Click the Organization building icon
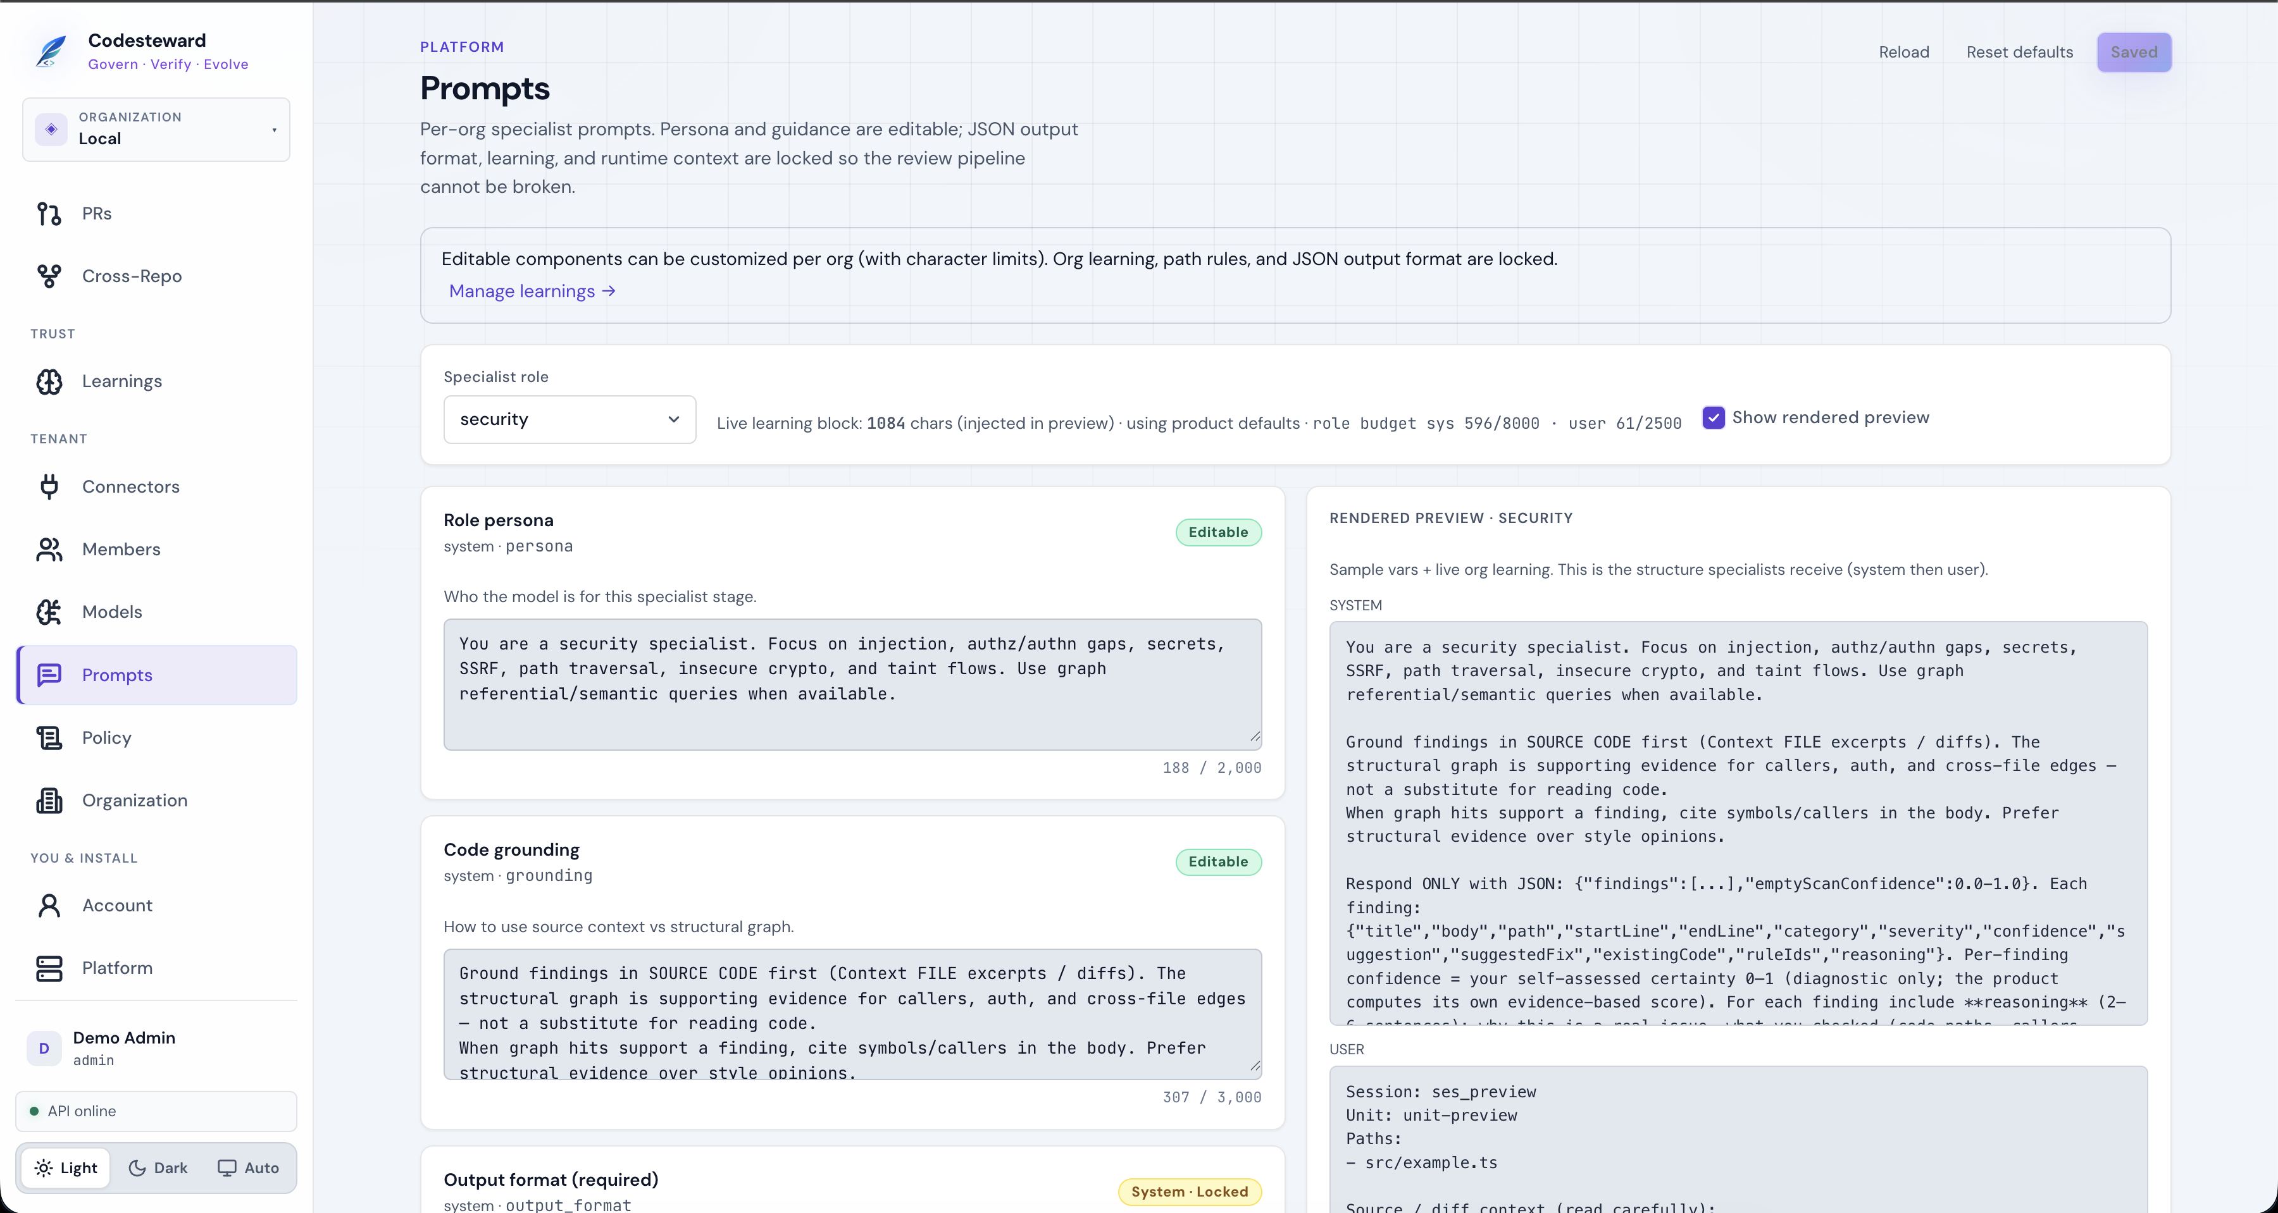The image size is (2278, 1213). point(49,801)
